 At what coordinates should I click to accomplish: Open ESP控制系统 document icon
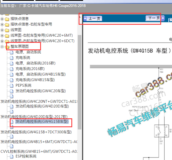point(12,156)
